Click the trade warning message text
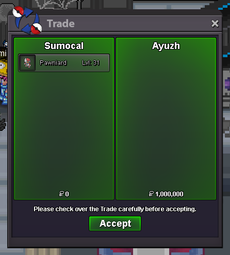Image resolution: width=230 pixels, height=255 pixels. [115, 209]
